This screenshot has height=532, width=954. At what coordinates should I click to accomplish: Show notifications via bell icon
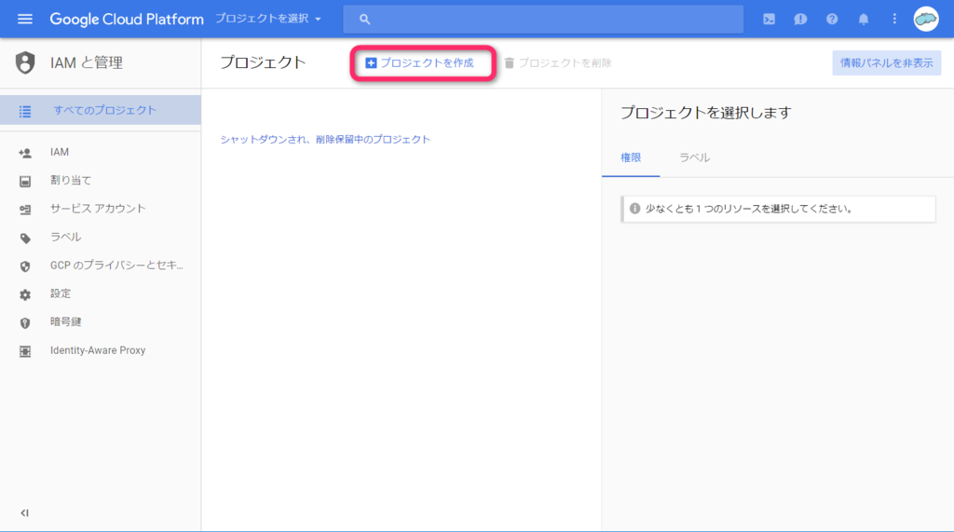864,20
